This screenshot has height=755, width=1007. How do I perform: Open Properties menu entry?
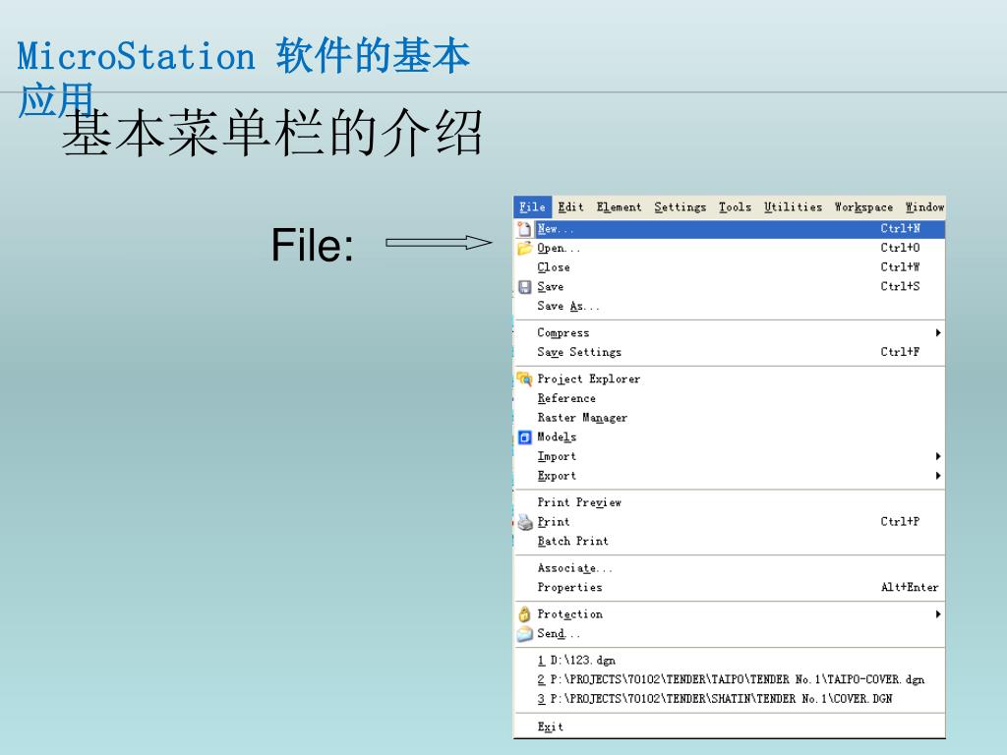coord(730,588)
